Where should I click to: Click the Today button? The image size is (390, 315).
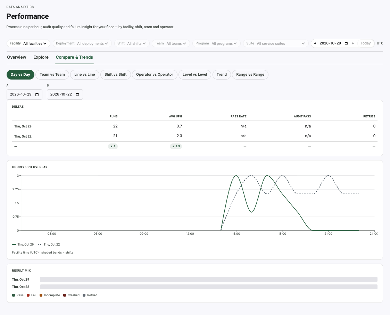pos(365,43)
